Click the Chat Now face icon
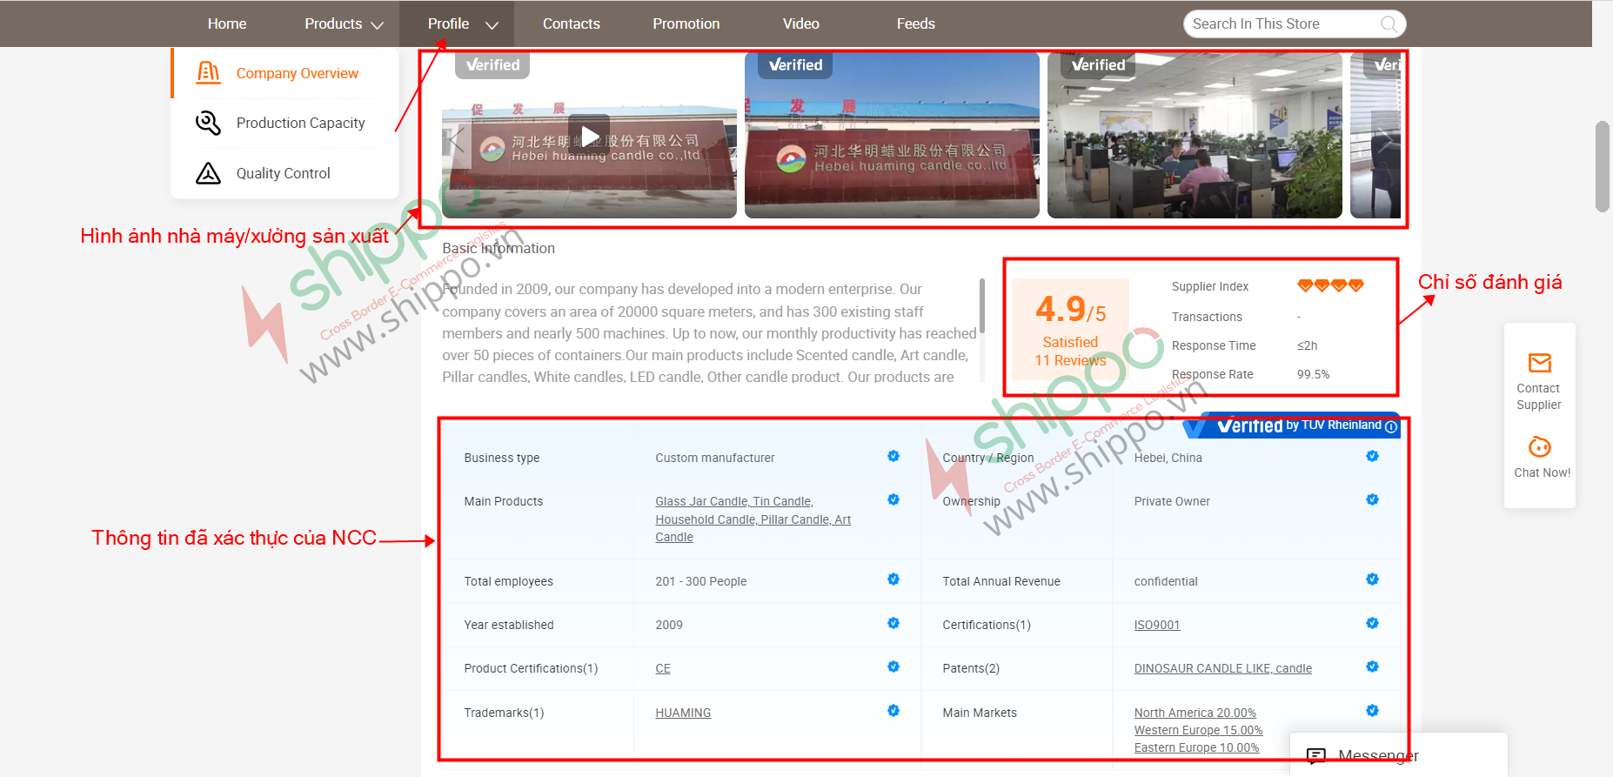 1539,447
